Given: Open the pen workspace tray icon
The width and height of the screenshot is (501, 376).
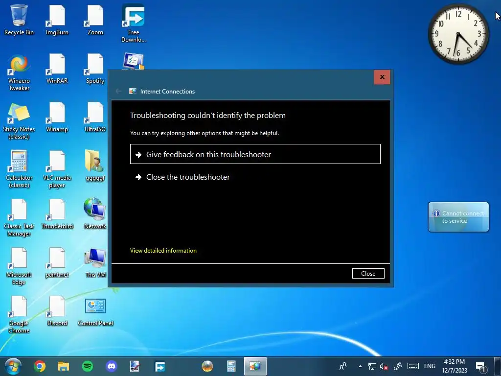Looking at the screenshot, I should [x=398, y=366].
